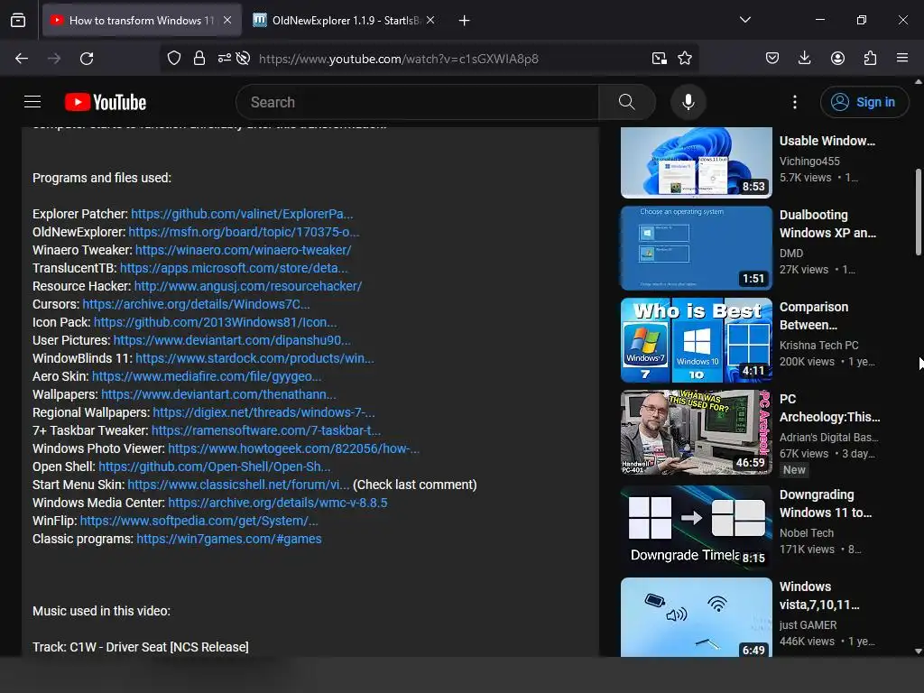Image resolution: width=924 pixels, height=693 pixels.
Task: Start voice search with the microphone icon
Action: point(688,102)
